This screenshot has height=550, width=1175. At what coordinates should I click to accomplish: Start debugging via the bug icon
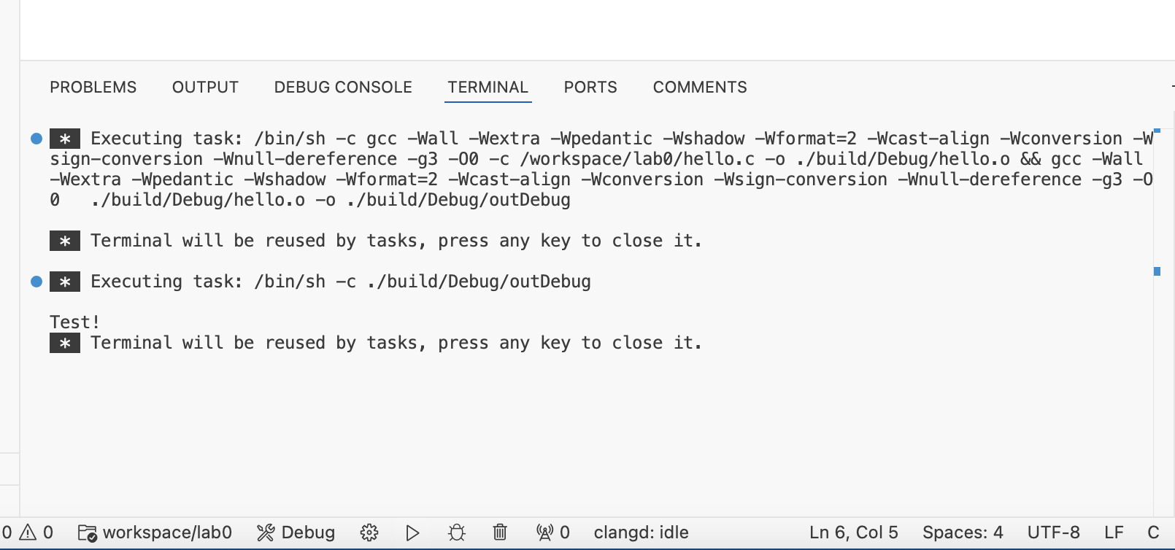pos(457,532)
